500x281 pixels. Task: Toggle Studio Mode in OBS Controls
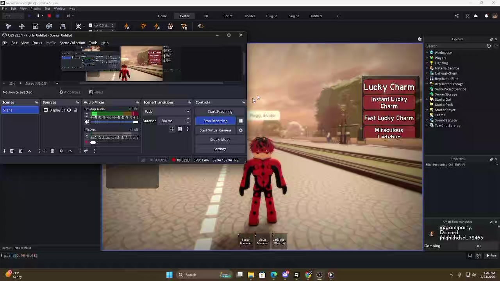[x=220, y=140]
